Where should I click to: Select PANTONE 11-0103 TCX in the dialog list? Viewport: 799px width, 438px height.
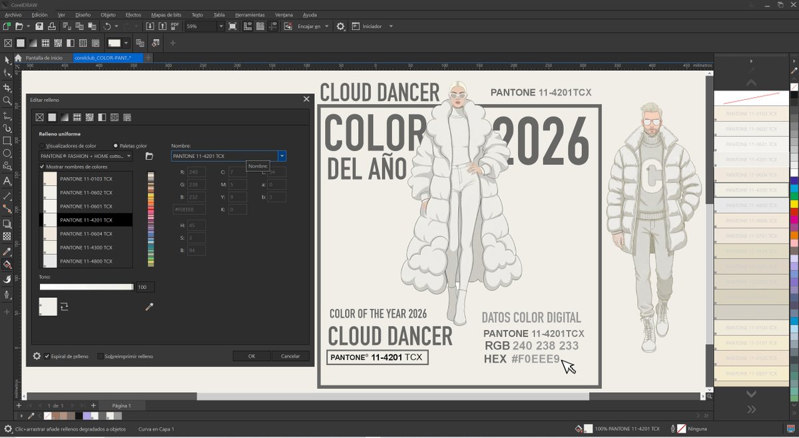pos(86,179)
